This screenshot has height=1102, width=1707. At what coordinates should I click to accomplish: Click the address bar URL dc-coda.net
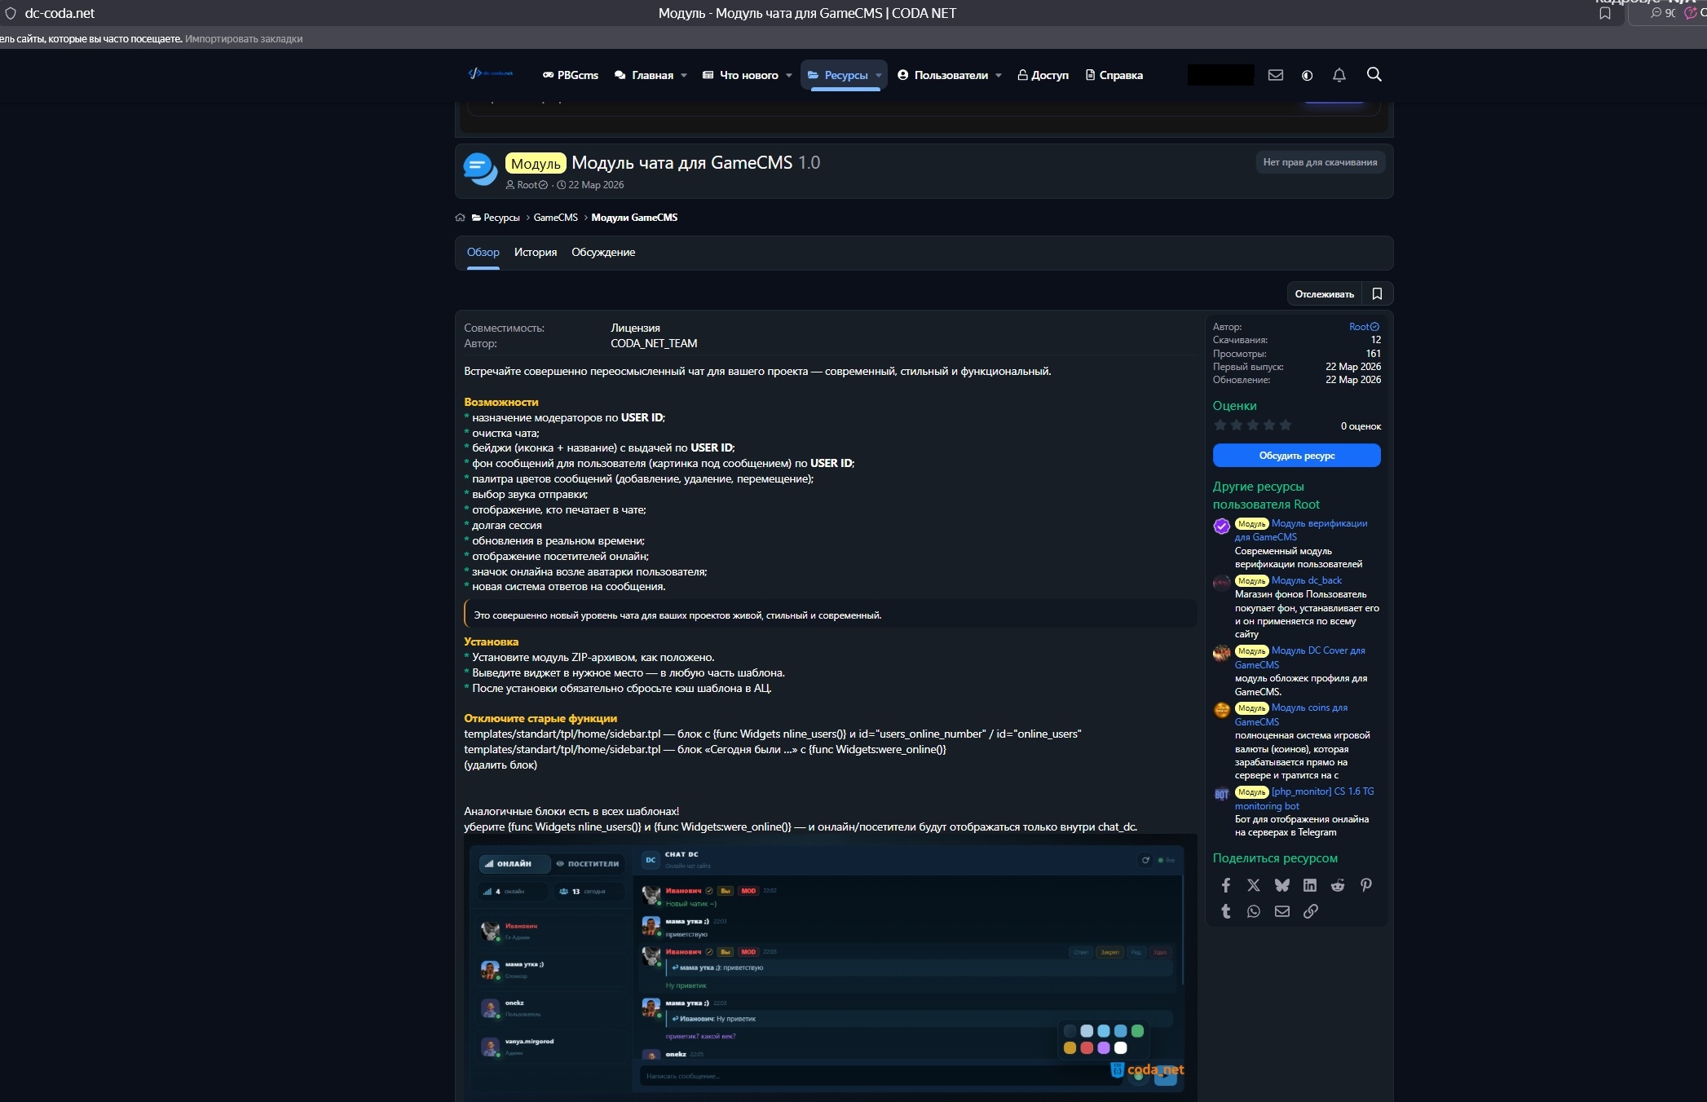tap(60, 13)
